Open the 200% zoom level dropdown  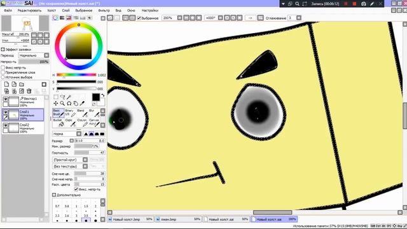[x=179, y=18]
